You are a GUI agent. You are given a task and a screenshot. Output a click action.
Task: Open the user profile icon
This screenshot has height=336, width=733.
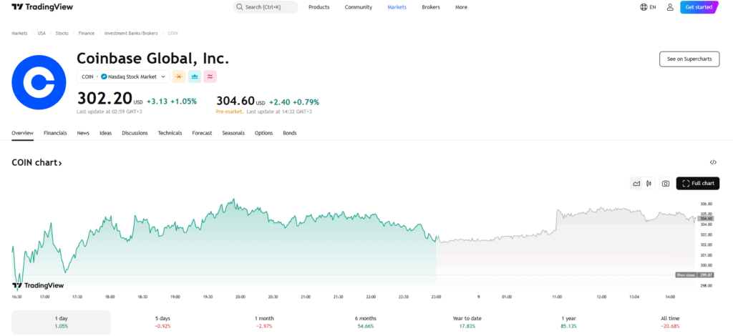670,7
